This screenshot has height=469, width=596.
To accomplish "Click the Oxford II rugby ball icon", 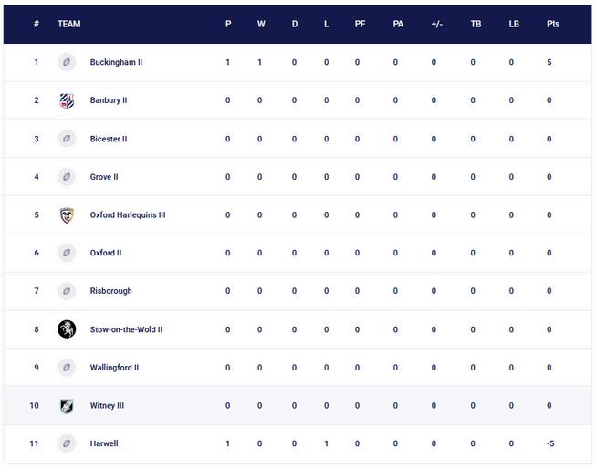I will (x=67, y=253).
